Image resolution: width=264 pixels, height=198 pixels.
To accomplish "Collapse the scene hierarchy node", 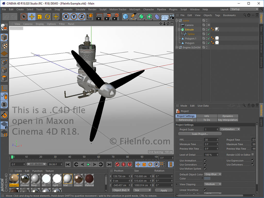I will click(177, 21).
